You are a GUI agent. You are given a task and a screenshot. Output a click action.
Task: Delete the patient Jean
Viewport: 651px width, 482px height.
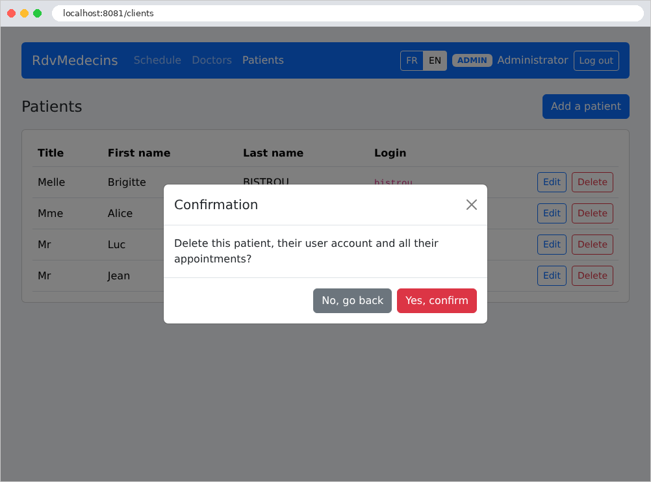592,275
